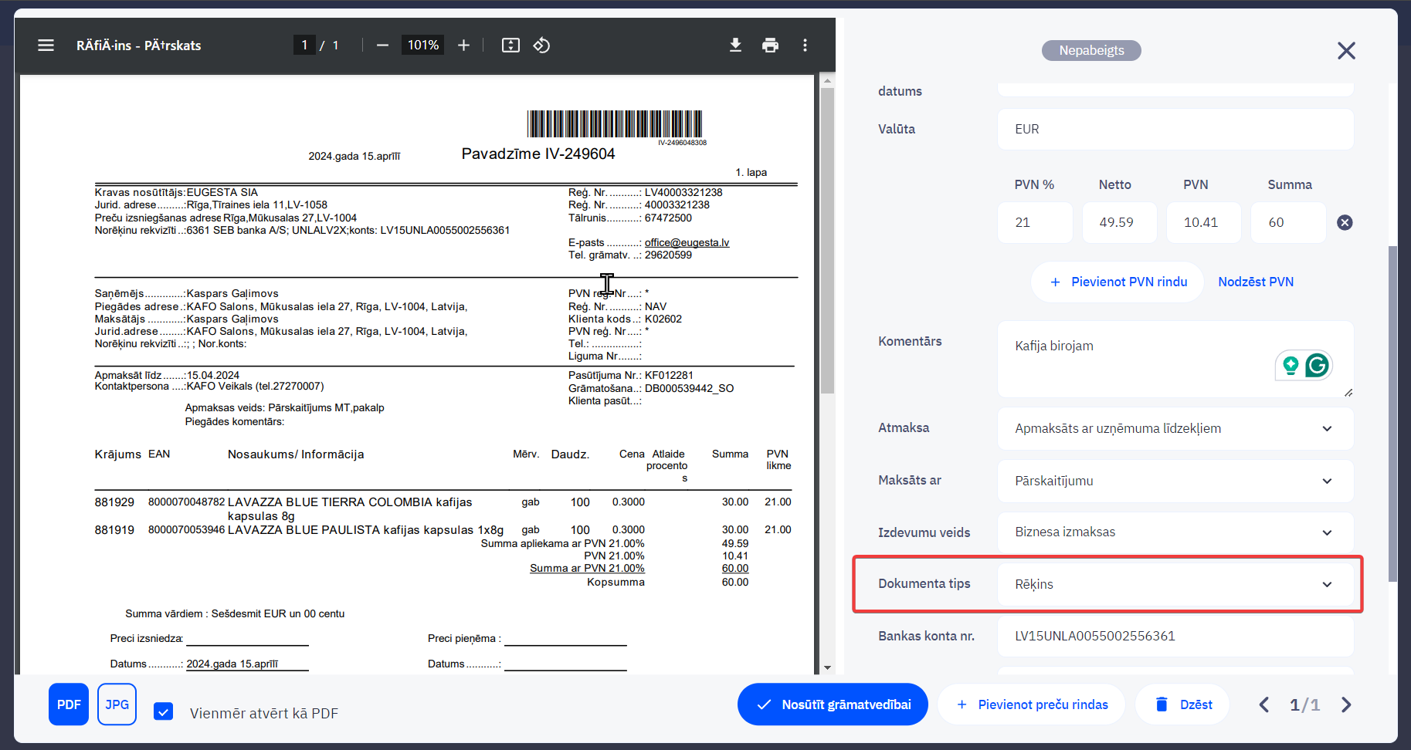Click the green lightbulb suggestion icon

pos(1291,365)
